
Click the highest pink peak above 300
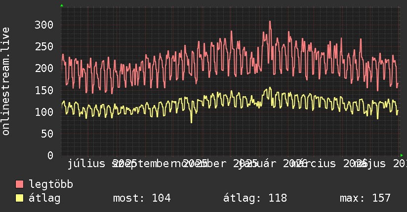(270, 22)
